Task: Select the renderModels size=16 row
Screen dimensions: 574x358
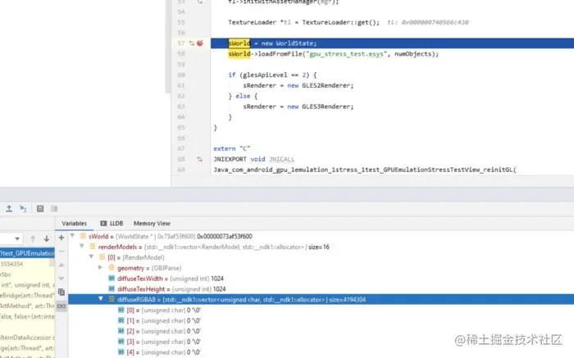Action: pos(321,247)
